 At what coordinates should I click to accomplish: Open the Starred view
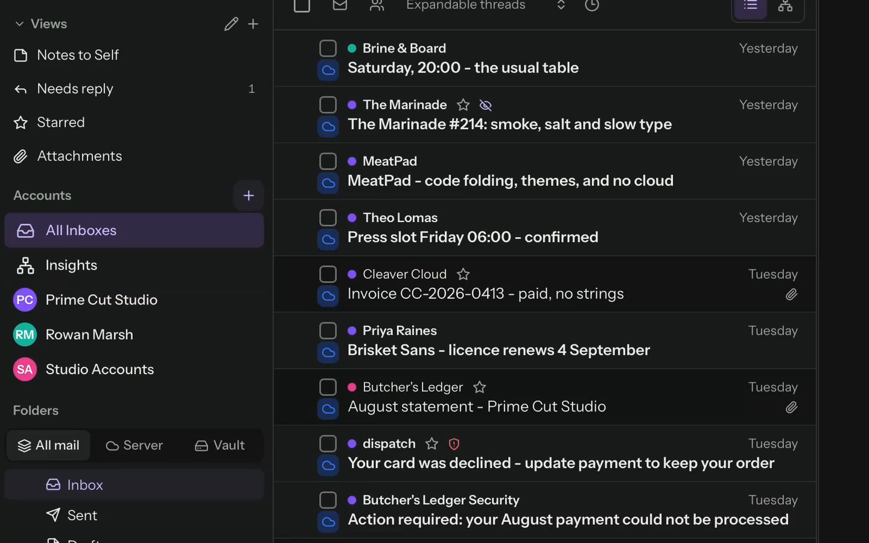[134, 123]
